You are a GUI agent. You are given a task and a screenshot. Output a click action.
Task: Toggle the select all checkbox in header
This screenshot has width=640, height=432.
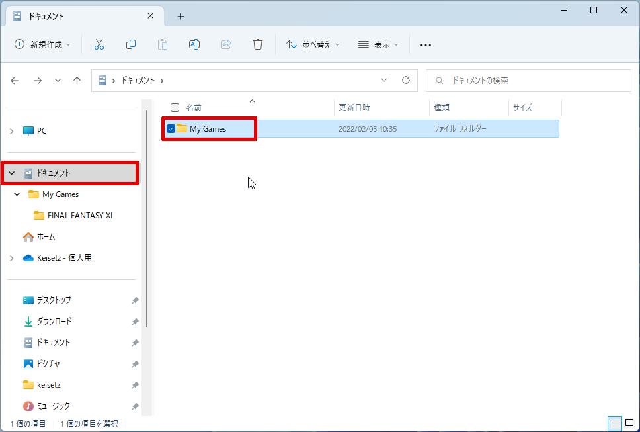[x=175, y=107]
